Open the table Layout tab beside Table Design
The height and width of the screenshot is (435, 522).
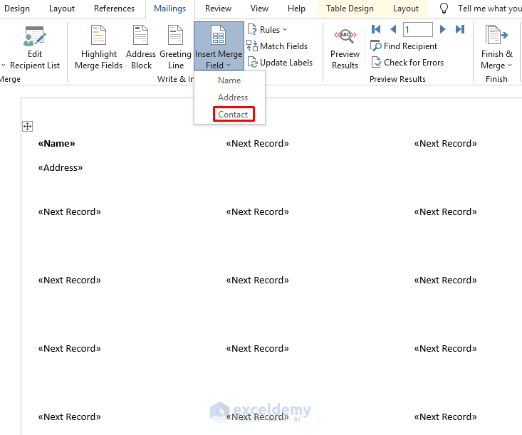(405, 9)
